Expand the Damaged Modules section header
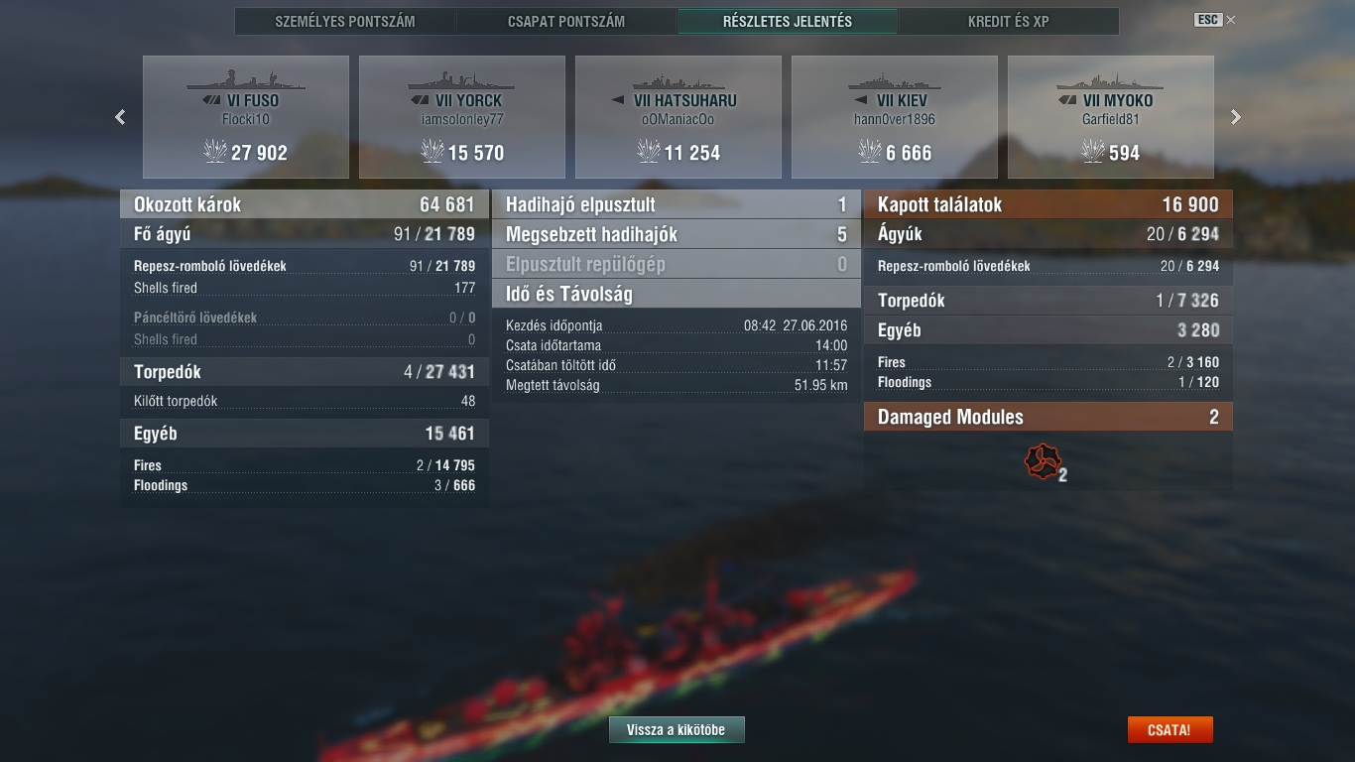The height and width of the screenshot is (762, 1355). pyautogui.click(x=1048, y=417)
